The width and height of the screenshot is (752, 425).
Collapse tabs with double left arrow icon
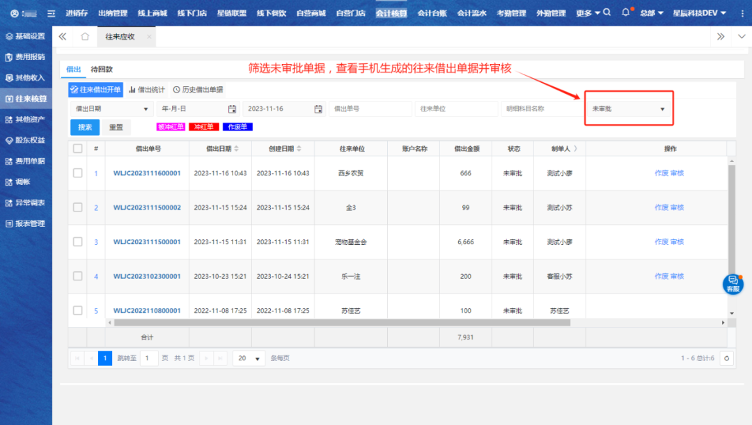coord(63,36)
